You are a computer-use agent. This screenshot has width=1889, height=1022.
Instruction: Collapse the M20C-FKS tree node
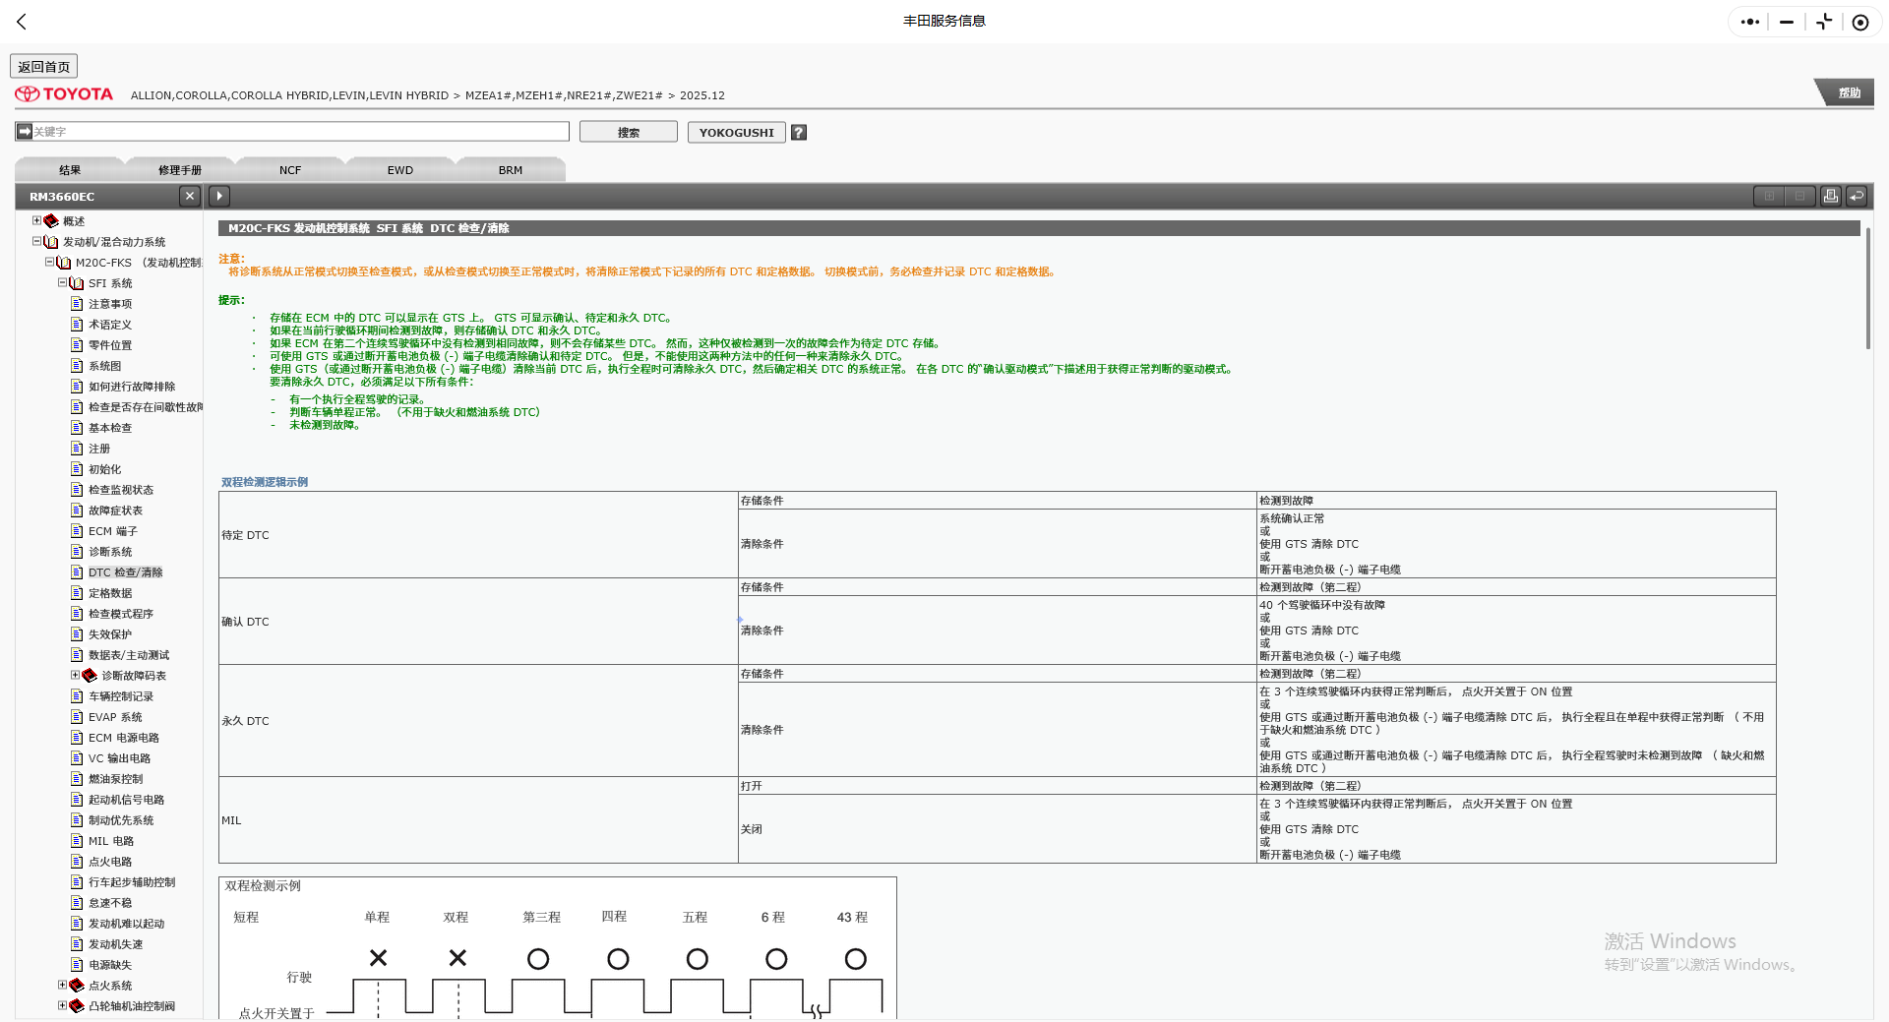[x=49, y=262]
